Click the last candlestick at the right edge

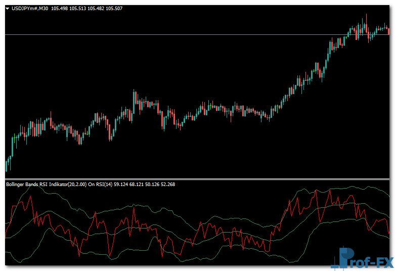click(x=388, y=30)
